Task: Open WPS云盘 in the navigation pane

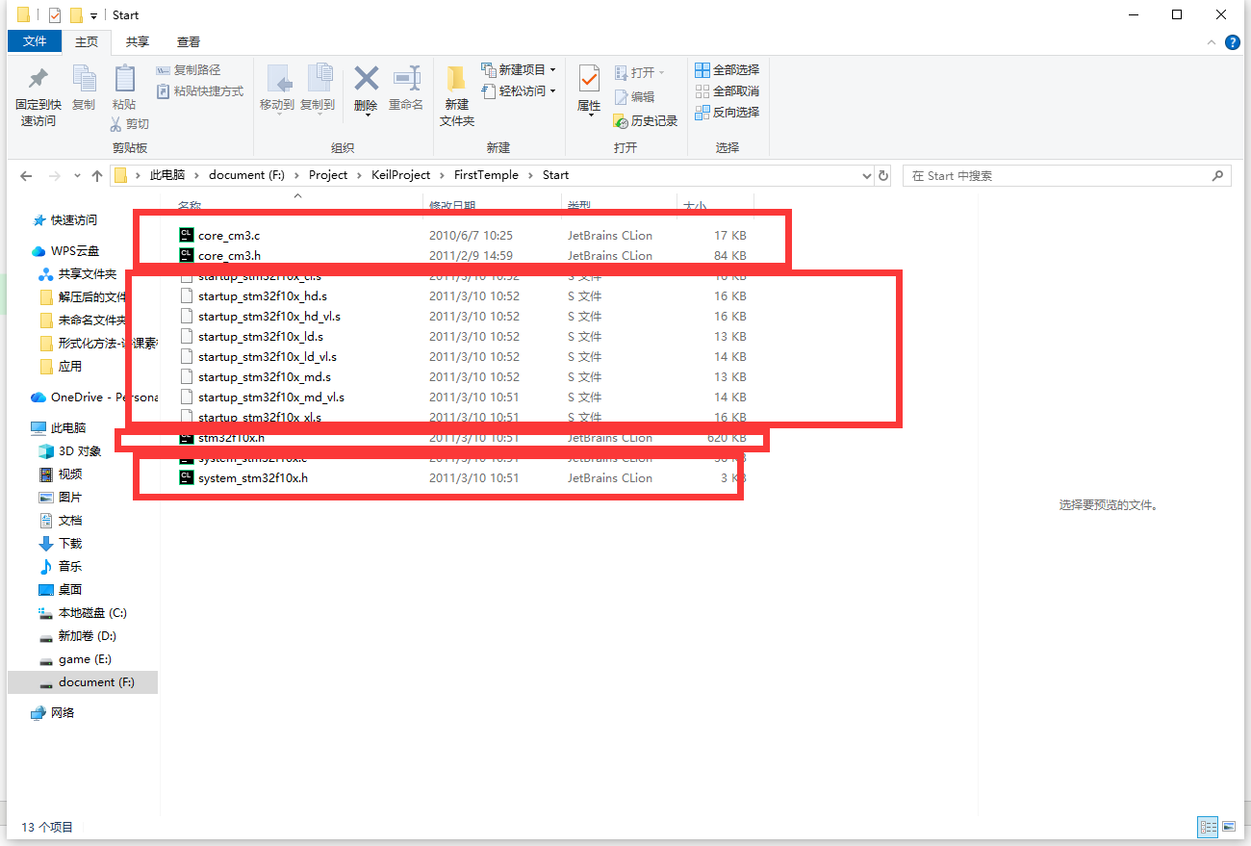Action: (x=73, y=251)
